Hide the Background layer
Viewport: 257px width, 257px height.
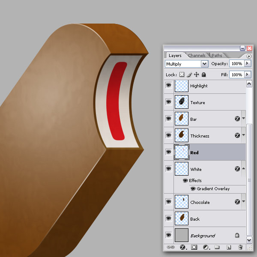[x=168, y=235]
